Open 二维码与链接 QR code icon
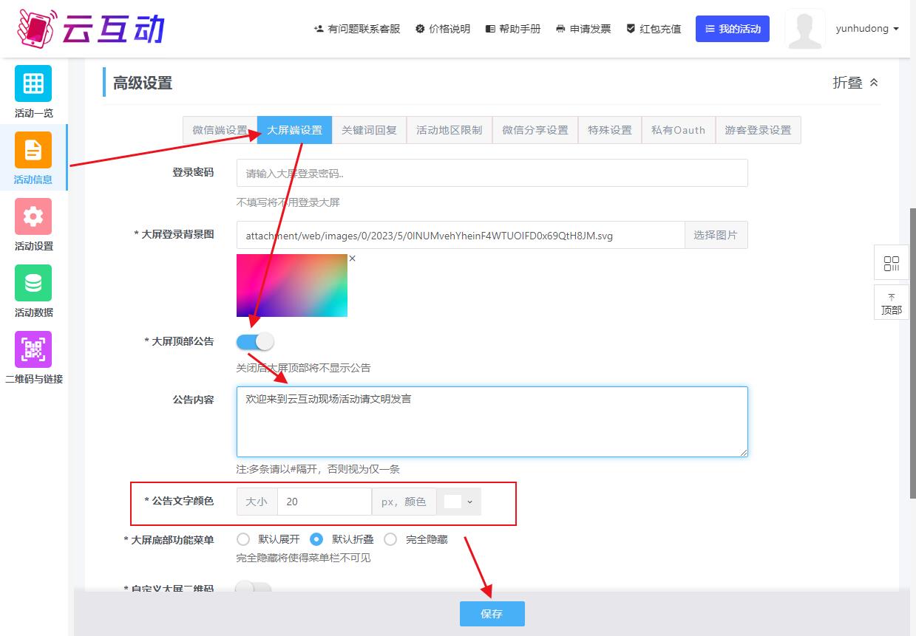The image size is (916, 636). [x=33, y=349]
